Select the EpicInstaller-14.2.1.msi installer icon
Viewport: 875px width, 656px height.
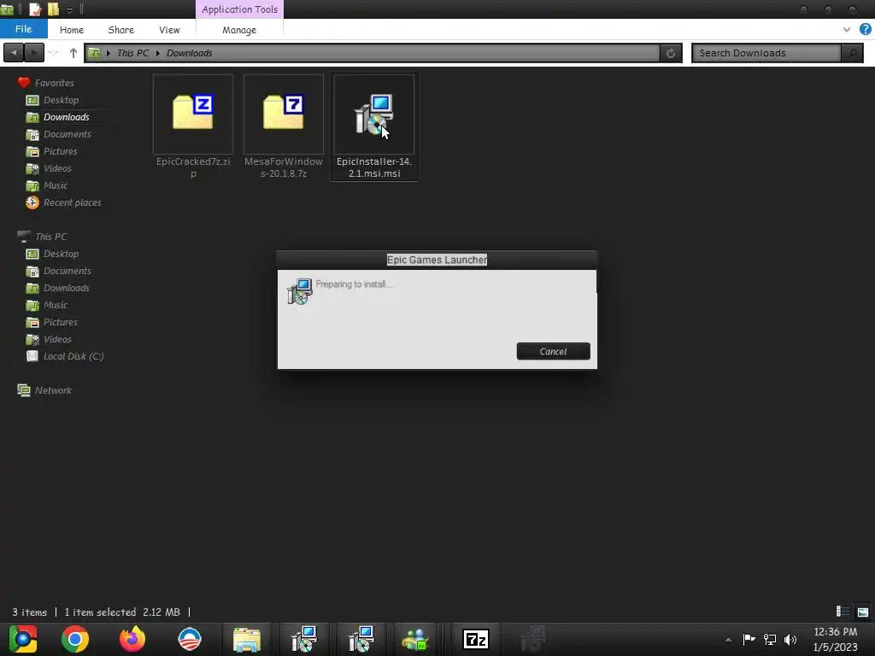tap(374, 114)
